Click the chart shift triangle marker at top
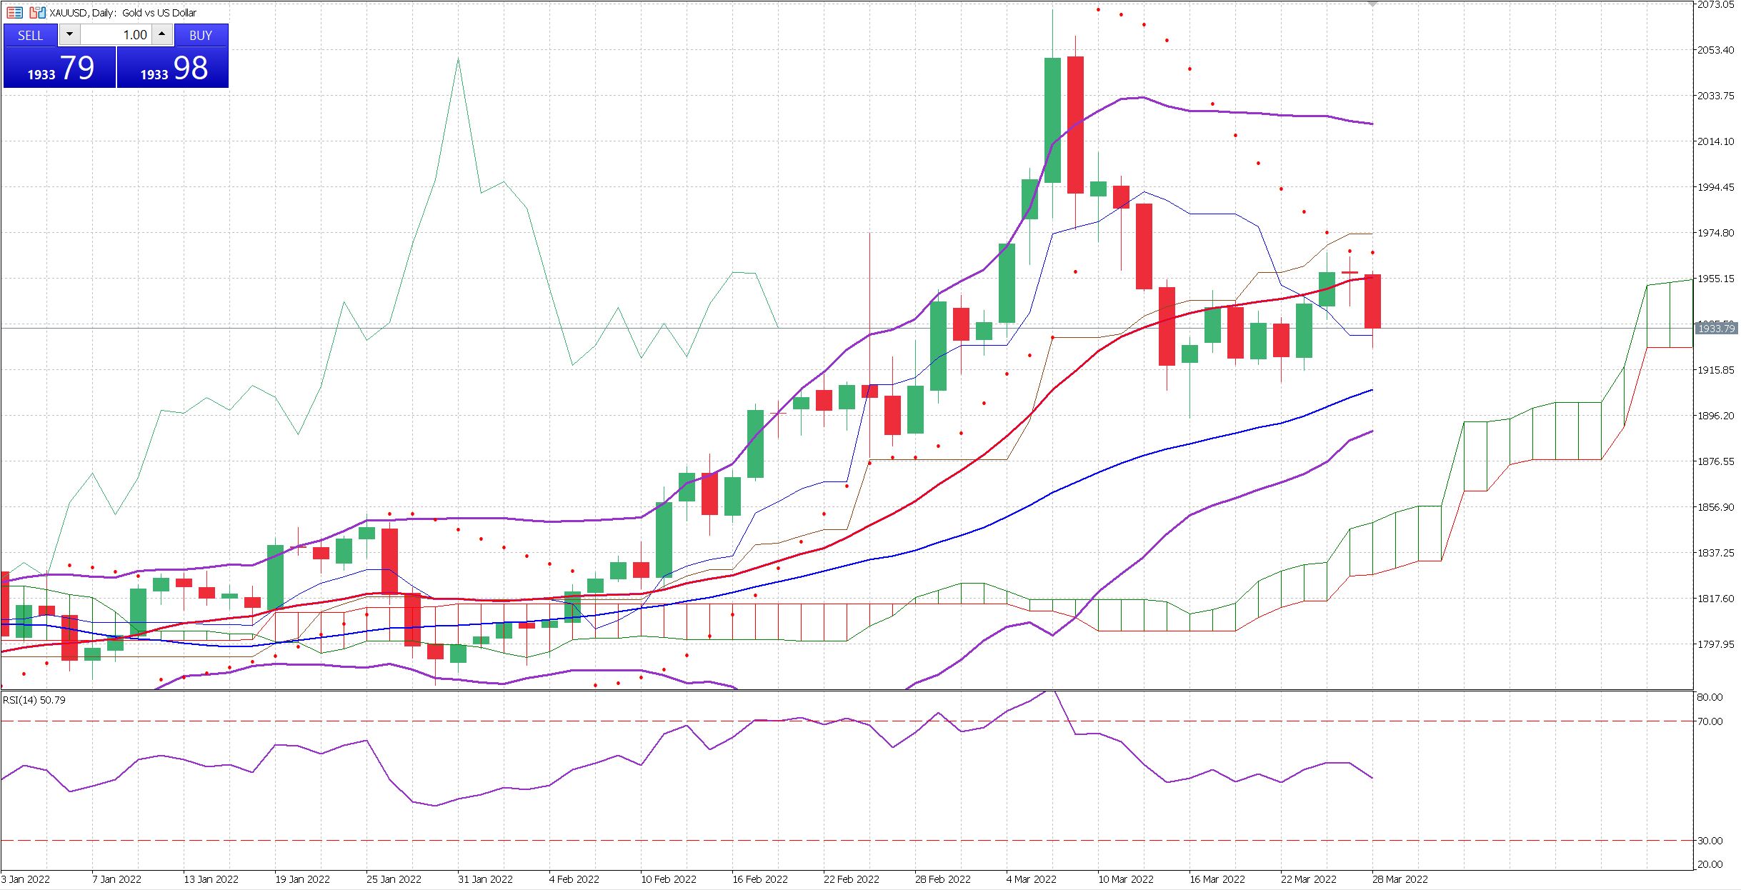This screenshot has height=890, width=1741. 1372,4
